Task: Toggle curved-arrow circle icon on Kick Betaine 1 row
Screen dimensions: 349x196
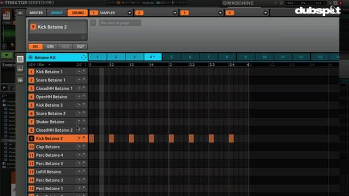Action: pyautogui.click(x=79, y=72)
